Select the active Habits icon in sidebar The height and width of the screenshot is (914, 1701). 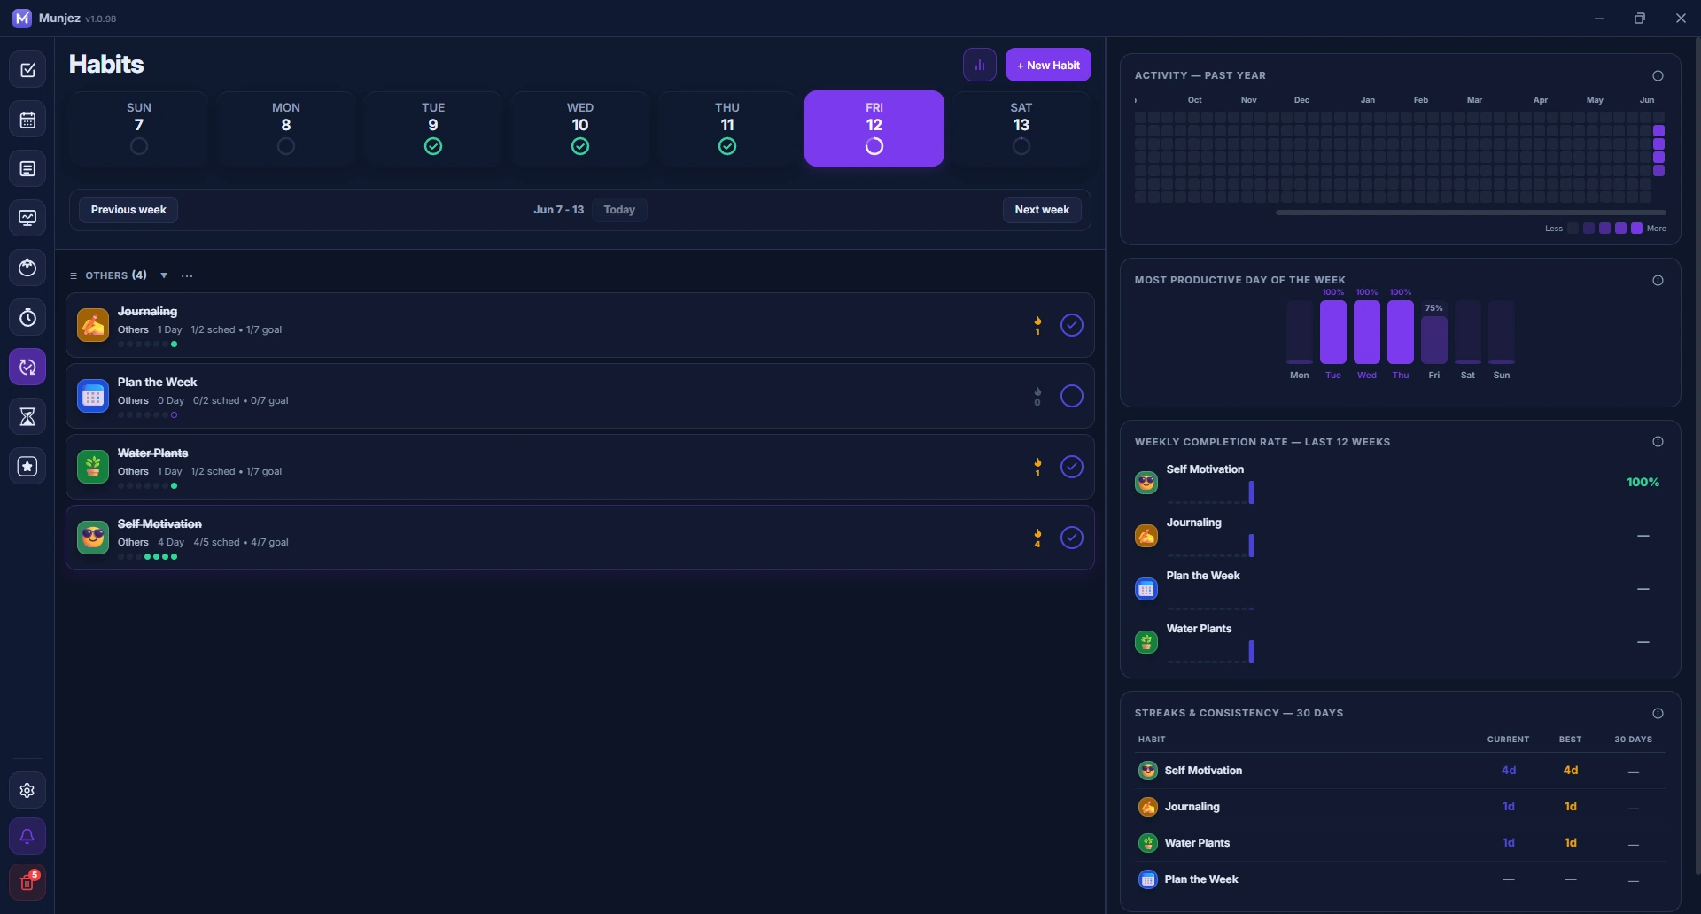(27, 367)
